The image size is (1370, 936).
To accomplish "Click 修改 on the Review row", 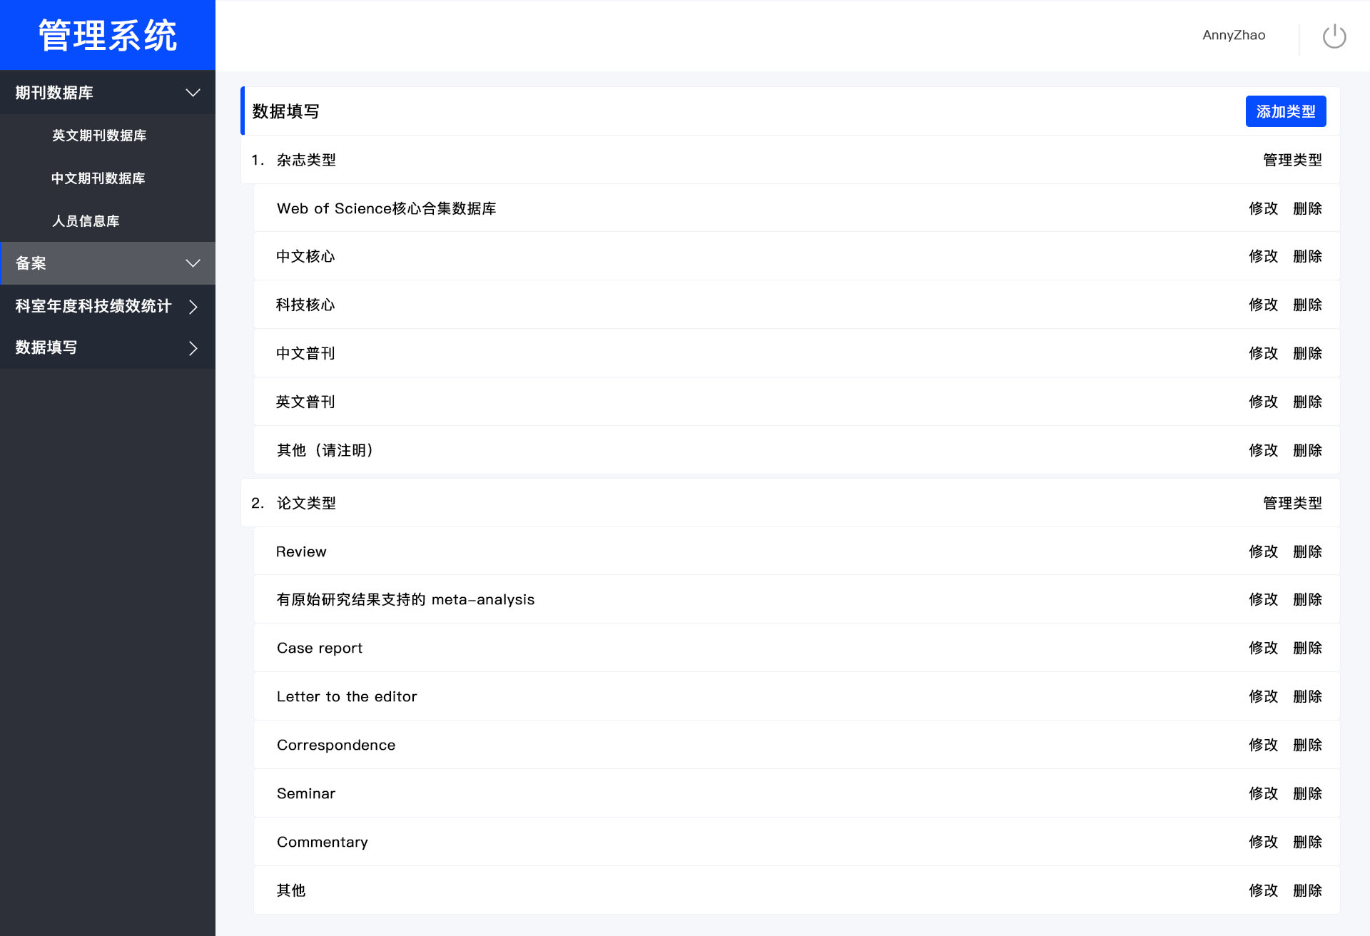I will [x=1262, y=551].
